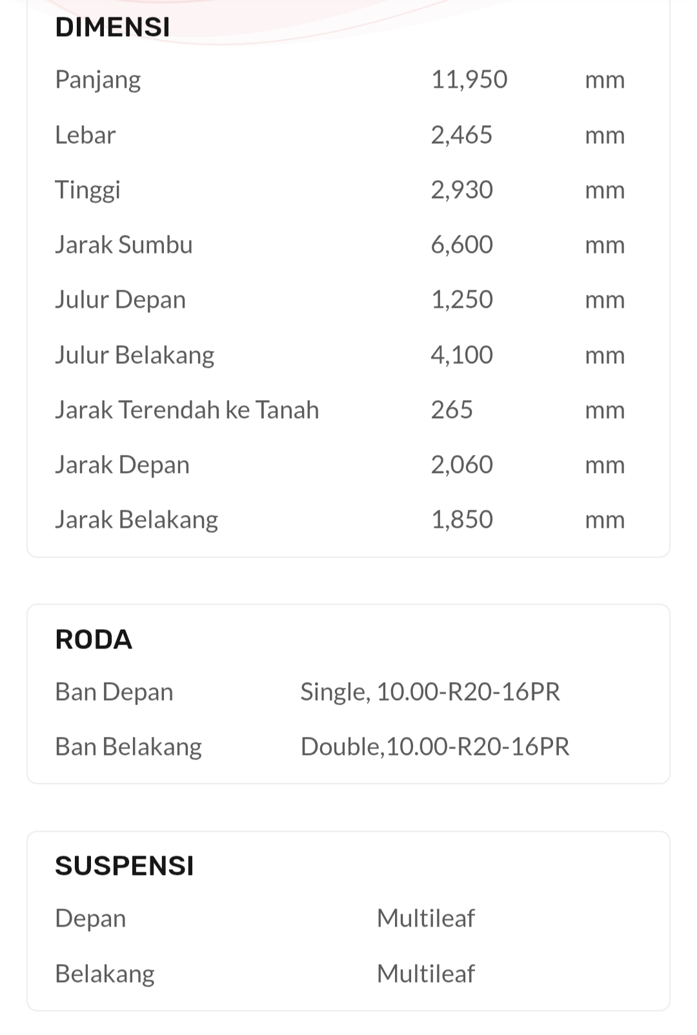Select the Single, 10.00-R20-16PR tire spec

coord(430,692)
